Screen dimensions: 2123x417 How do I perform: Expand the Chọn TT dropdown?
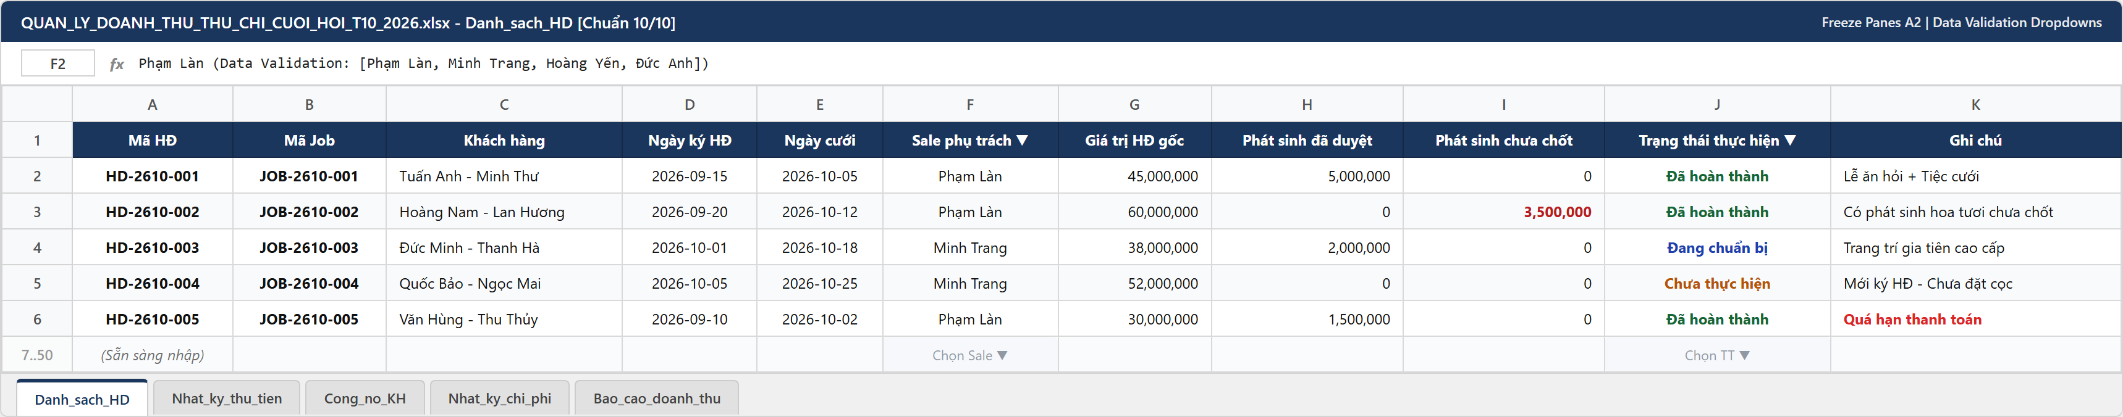(1716, 355)
